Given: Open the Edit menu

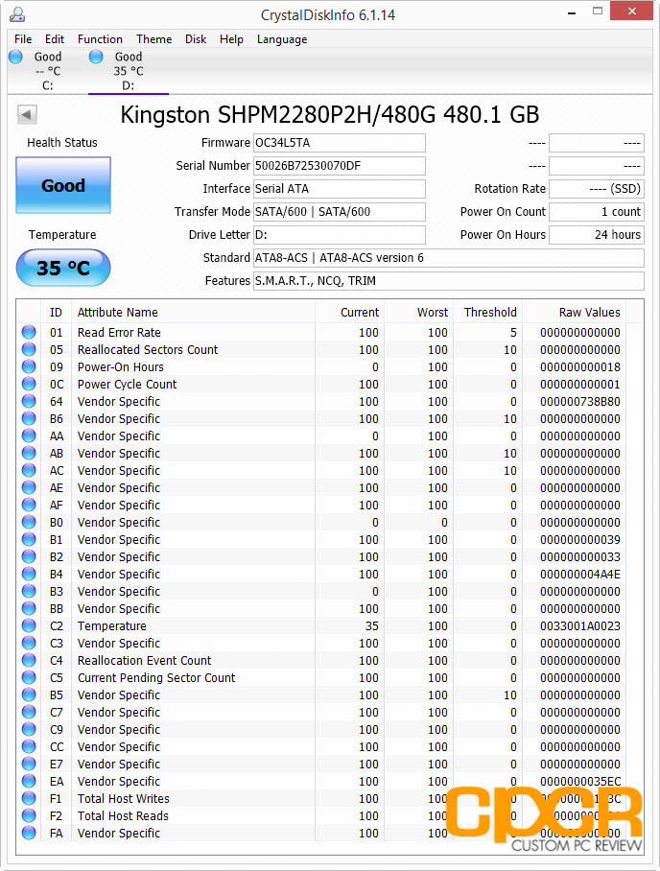Looking at the screenshot, I should click(x=55, y=39).
